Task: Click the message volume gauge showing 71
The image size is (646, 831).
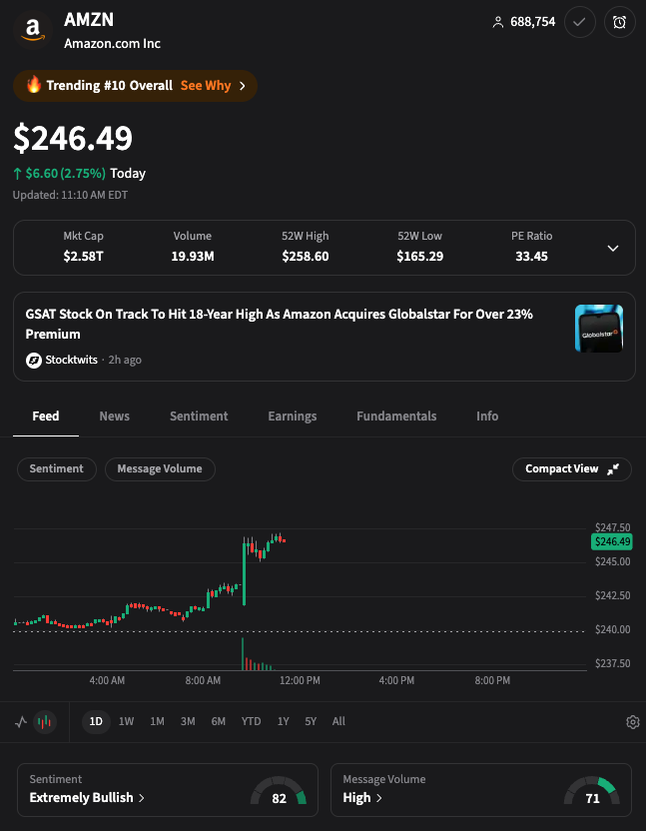Action: coord(592,791)
